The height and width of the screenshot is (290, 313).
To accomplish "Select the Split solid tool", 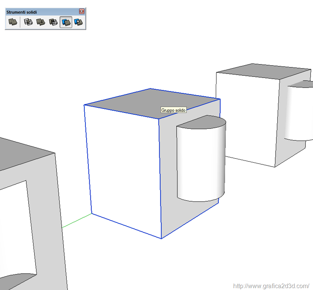I will [x=78, y=22].
